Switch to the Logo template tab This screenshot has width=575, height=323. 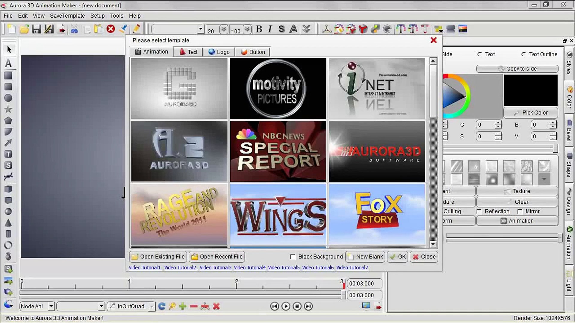pyautogui.click(x=219, y=52)
